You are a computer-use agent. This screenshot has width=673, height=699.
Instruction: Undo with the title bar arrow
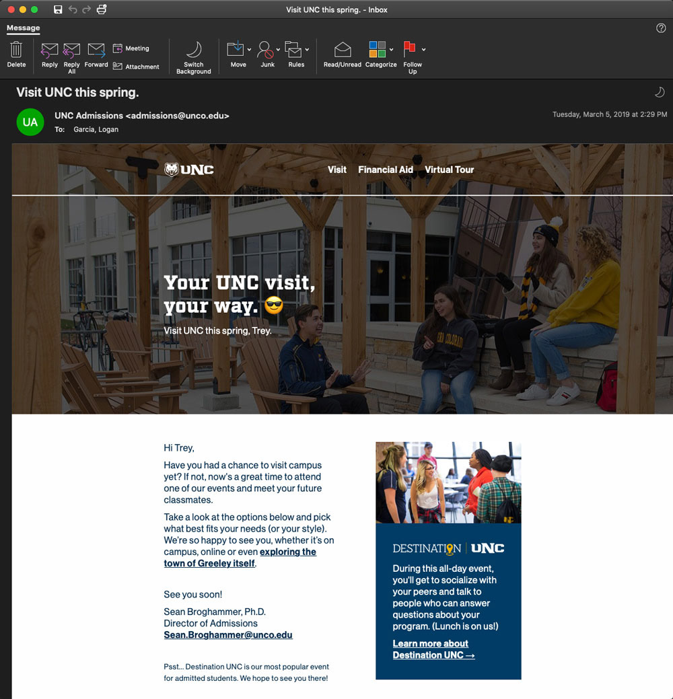click(x=73, y=9)
